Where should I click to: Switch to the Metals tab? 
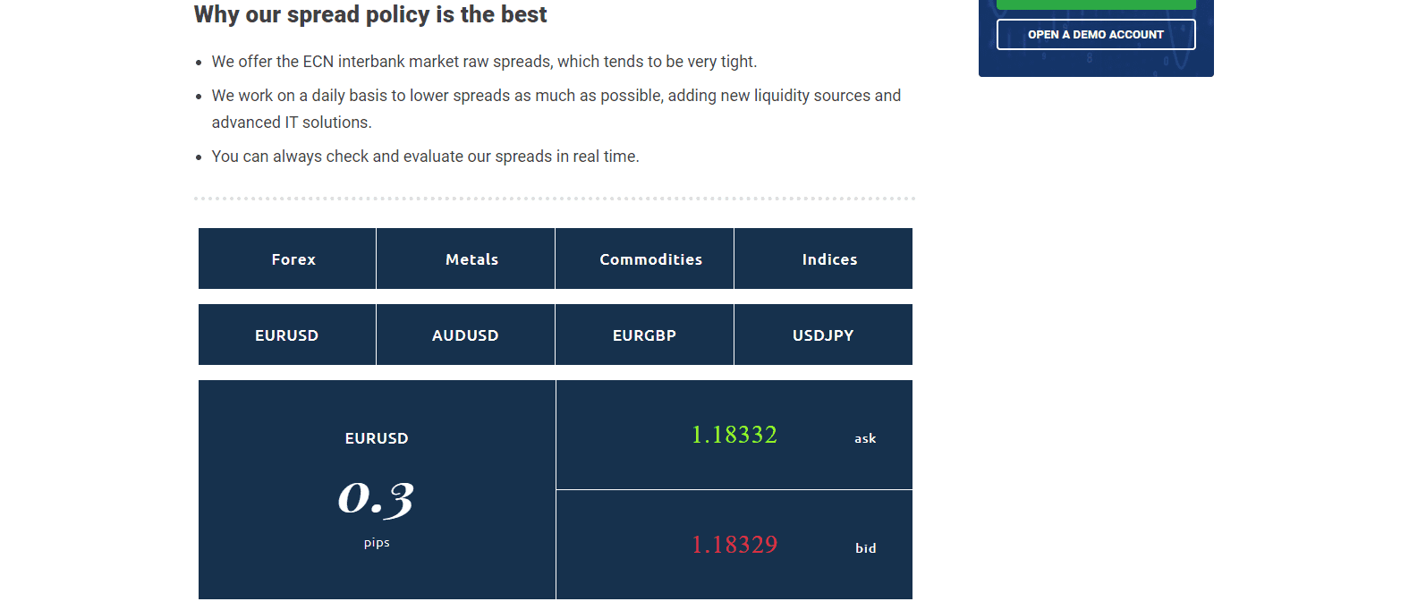[x=465, y=258]
